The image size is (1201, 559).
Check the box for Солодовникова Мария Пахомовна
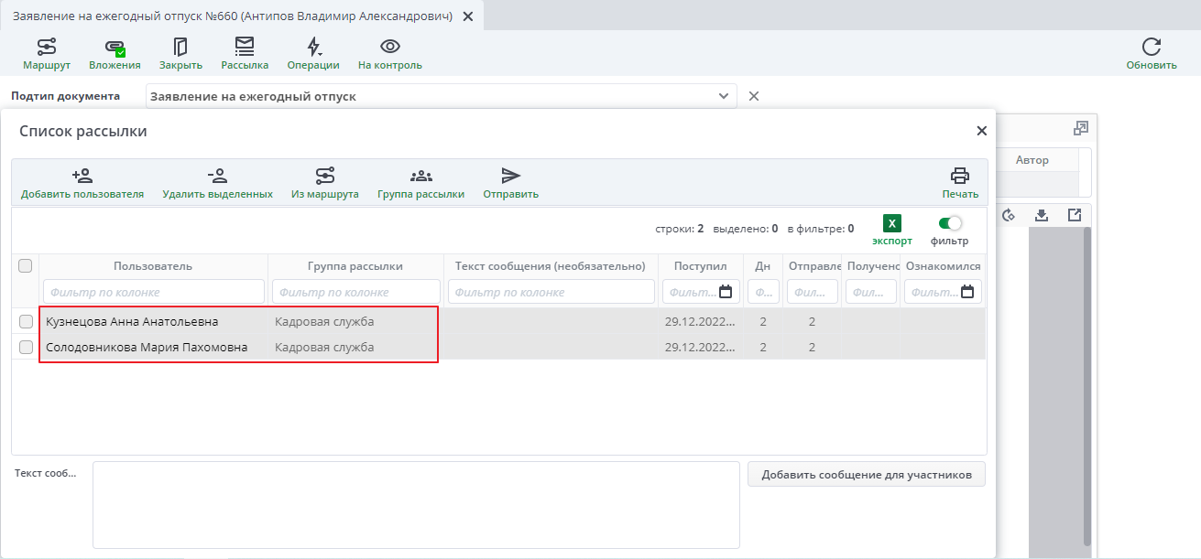coord(26,348)
